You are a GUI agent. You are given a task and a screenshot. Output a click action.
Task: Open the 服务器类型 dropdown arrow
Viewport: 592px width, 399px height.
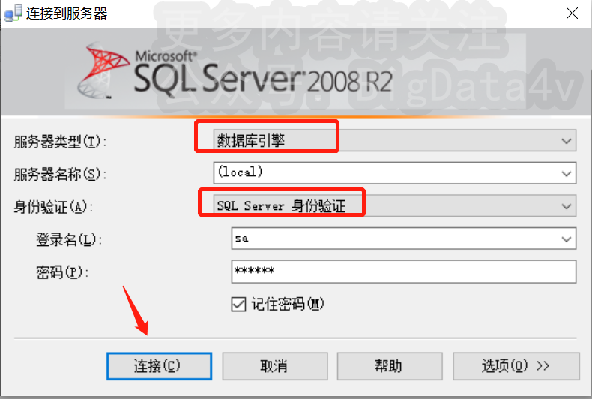566,141
